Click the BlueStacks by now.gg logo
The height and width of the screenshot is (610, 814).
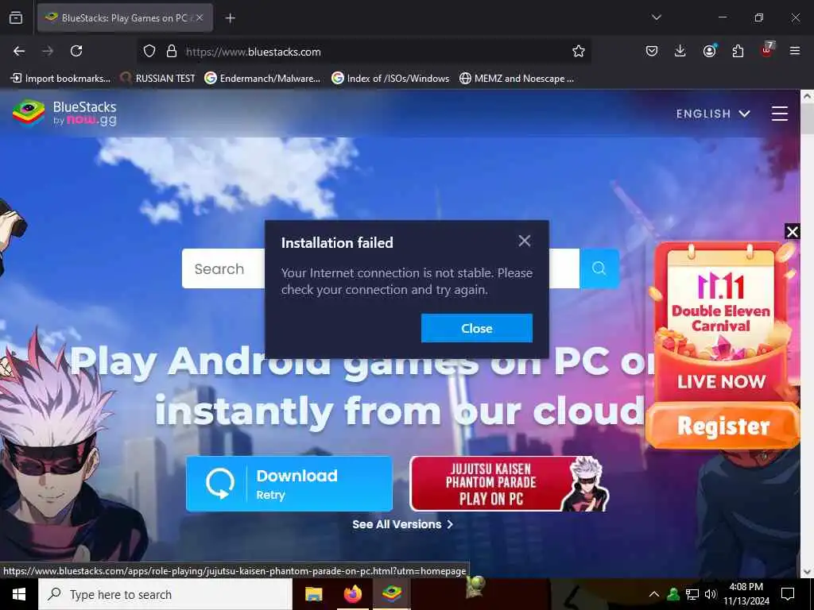65,113
